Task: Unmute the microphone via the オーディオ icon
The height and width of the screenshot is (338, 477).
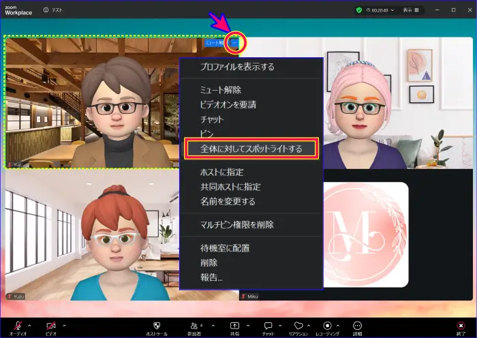Action: point(18,326)
